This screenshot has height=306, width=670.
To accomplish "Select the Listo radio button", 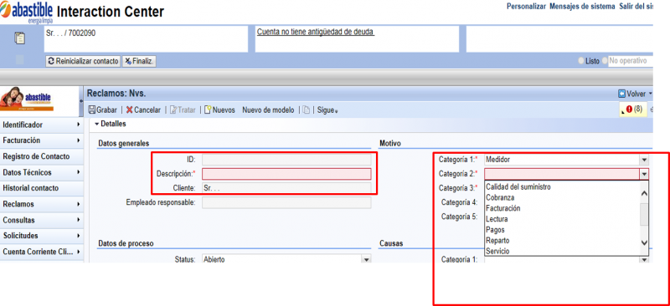I will (x=581, y=61).
